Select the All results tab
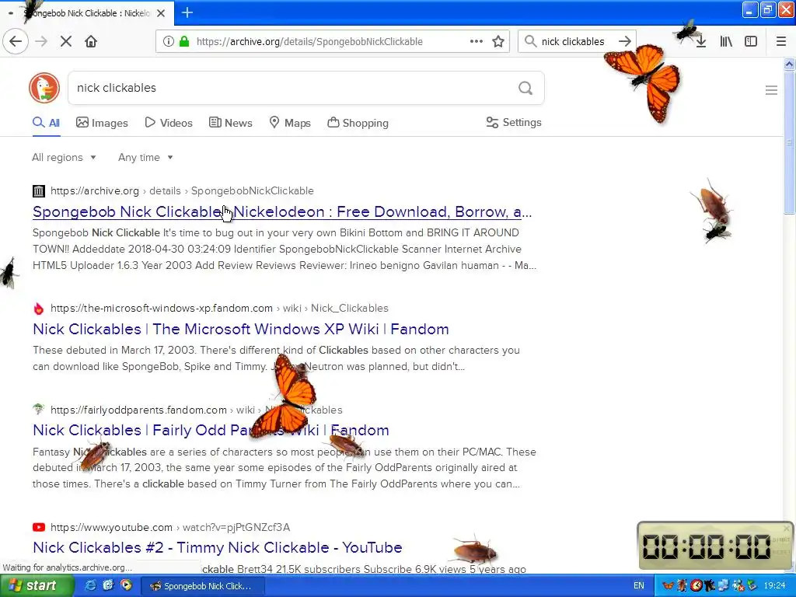Screen dimensions: 796x597 46,123
